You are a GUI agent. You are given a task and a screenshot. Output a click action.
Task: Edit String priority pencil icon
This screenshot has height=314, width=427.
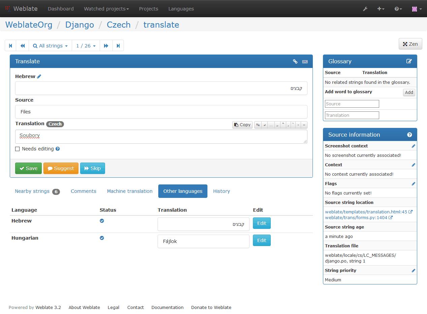pos(414,271)
